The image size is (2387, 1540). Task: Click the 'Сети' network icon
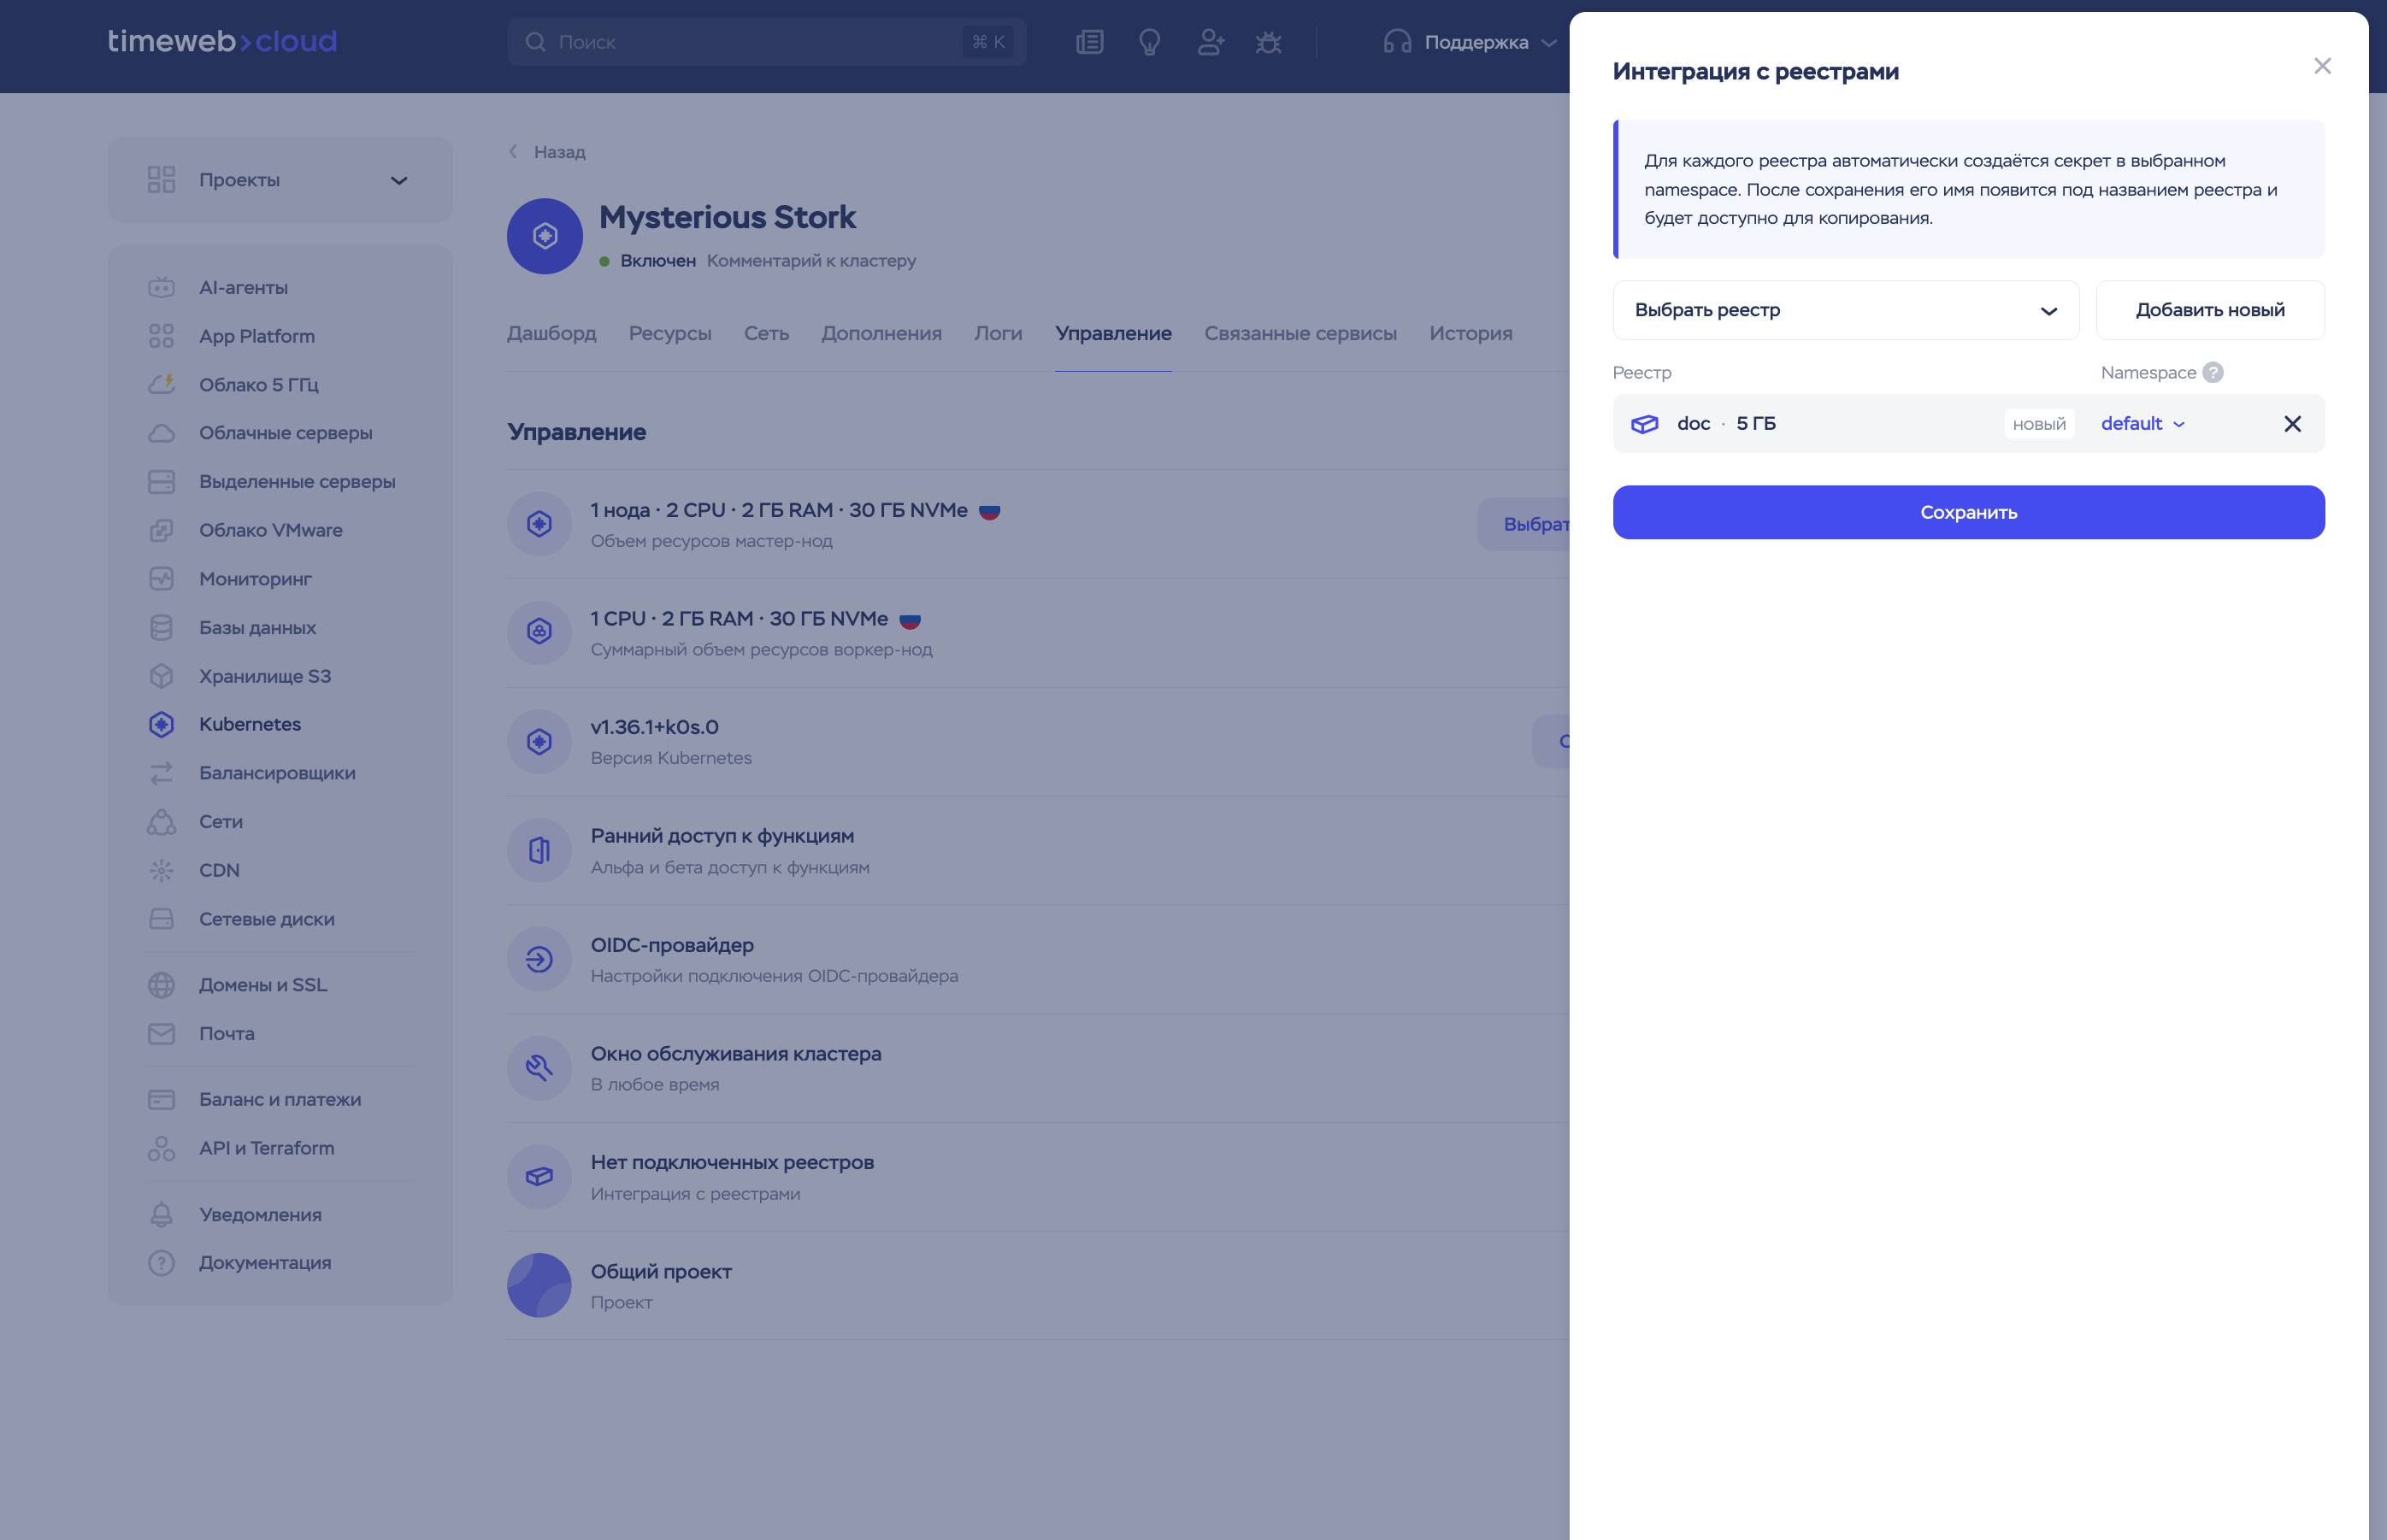161,821
